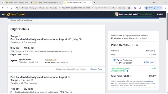This screenshot has width=168, height=94.
Task: Close the Review Trip Details tab
Action: coord(90,3)
